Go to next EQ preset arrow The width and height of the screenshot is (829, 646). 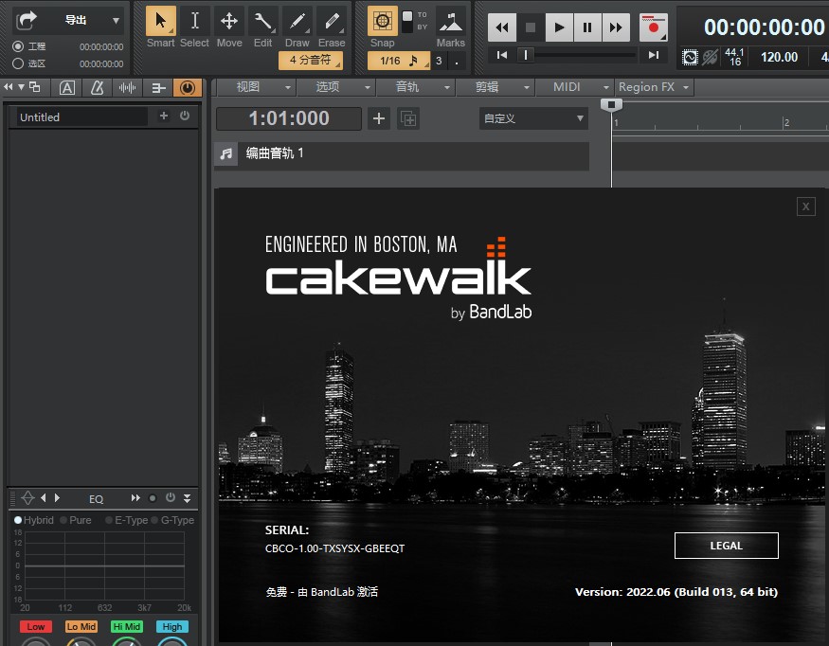click(57, 498)
